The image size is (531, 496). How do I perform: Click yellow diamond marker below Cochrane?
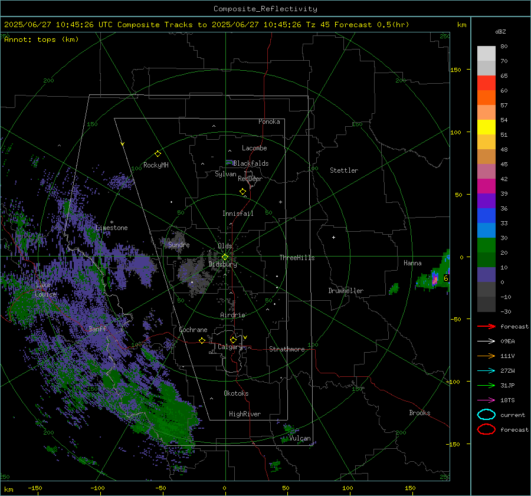pyautogui.click(x=202, y=340)
